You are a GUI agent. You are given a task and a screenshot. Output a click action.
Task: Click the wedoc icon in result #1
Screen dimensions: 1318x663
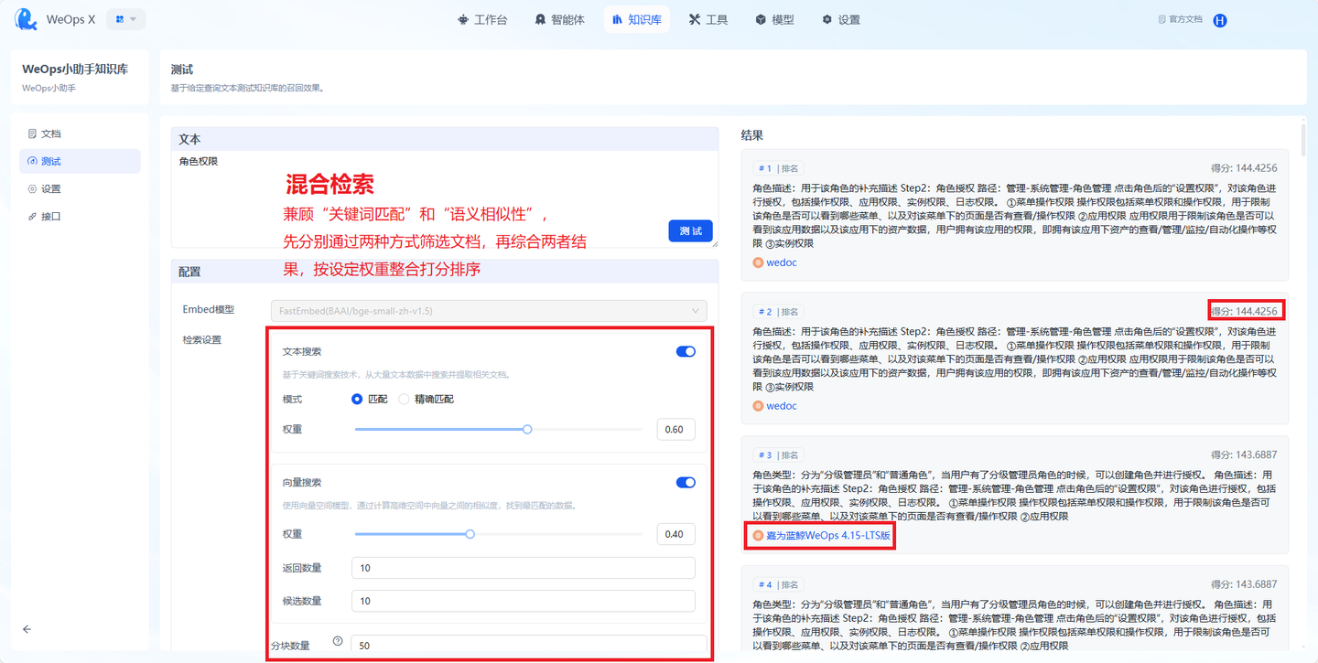(758, 262)
